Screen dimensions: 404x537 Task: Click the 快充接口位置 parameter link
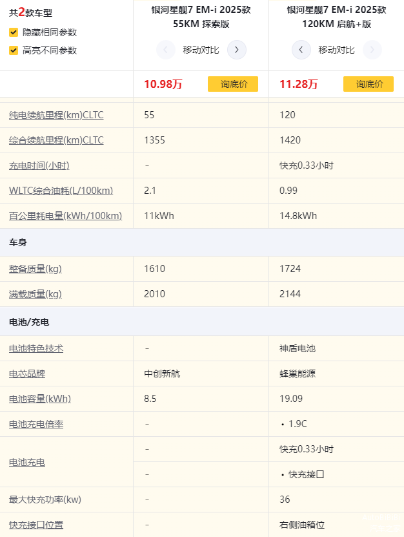pyautogui.click(x=36, y=525)
